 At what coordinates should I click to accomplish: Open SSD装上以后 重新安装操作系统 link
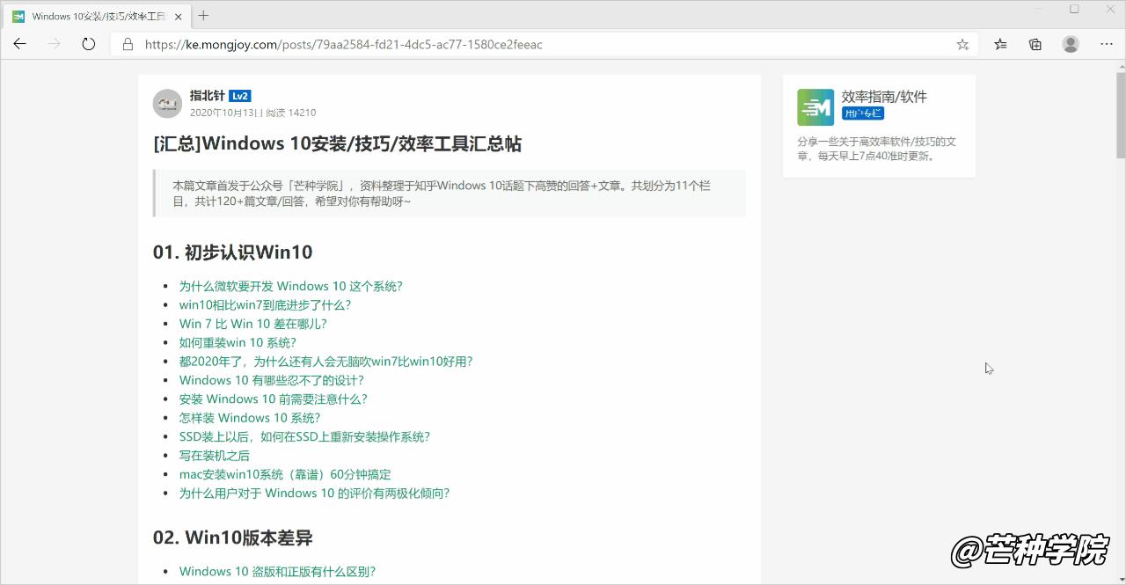click(x=304, y=436)
